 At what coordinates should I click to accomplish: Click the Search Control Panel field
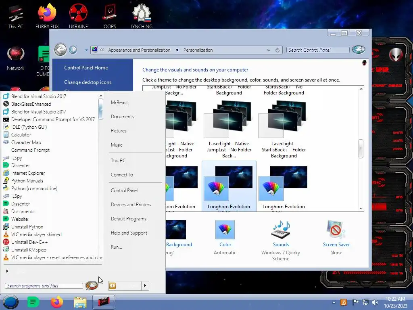[318, 50]
